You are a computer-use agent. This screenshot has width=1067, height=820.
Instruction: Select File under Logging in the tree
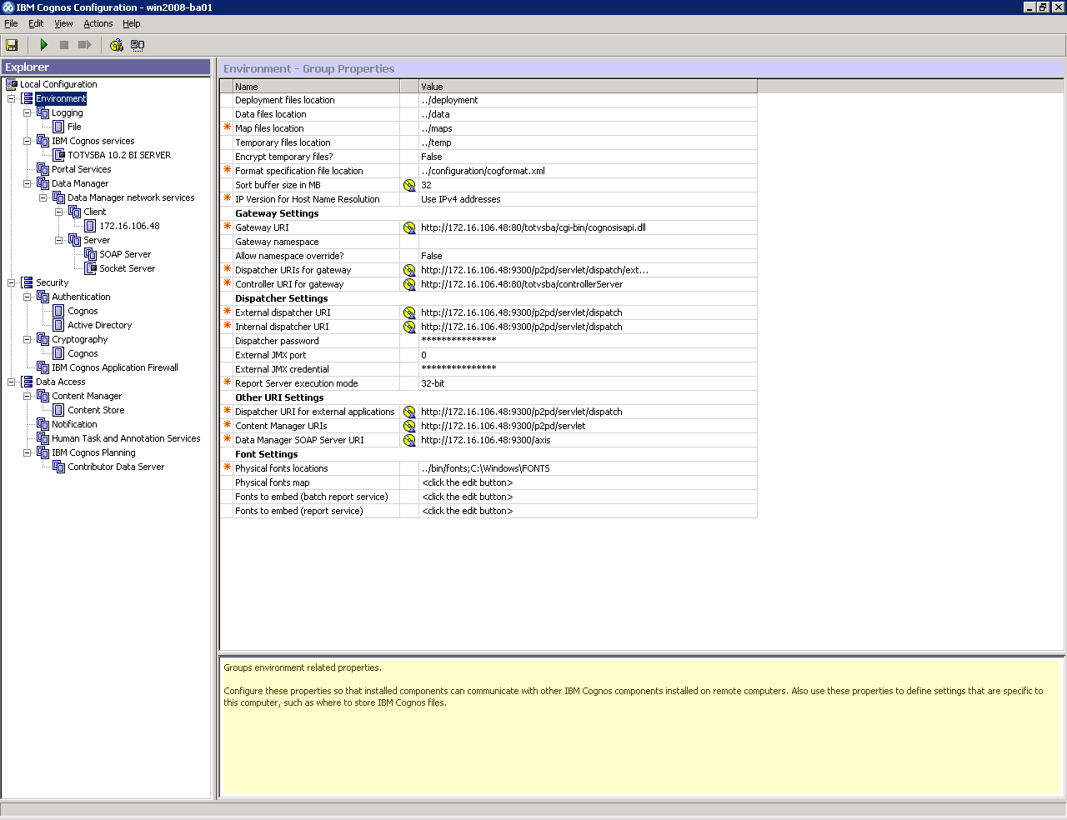(x=74, y=127)
